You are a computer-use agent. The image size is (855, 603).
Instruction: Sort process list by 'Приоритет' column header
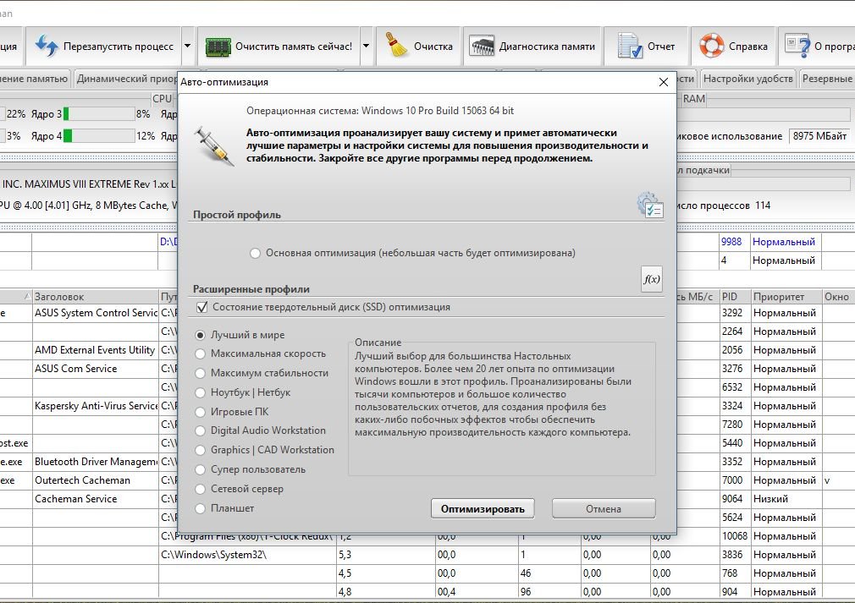pyautogui.click(x=786, y=297)
